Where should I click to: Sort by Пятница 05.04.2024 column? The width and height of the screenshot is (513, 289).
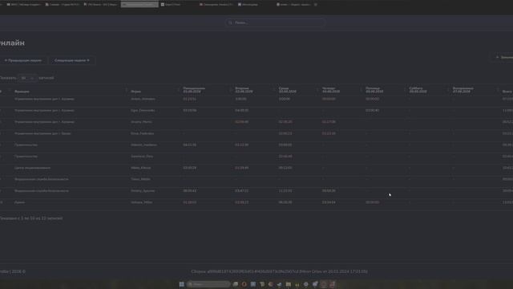pos(374,90)
